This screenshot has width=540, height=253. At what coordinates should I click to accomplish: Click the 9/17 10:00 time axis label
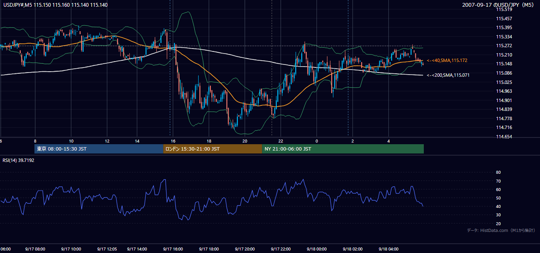click(x=71, y=249)
